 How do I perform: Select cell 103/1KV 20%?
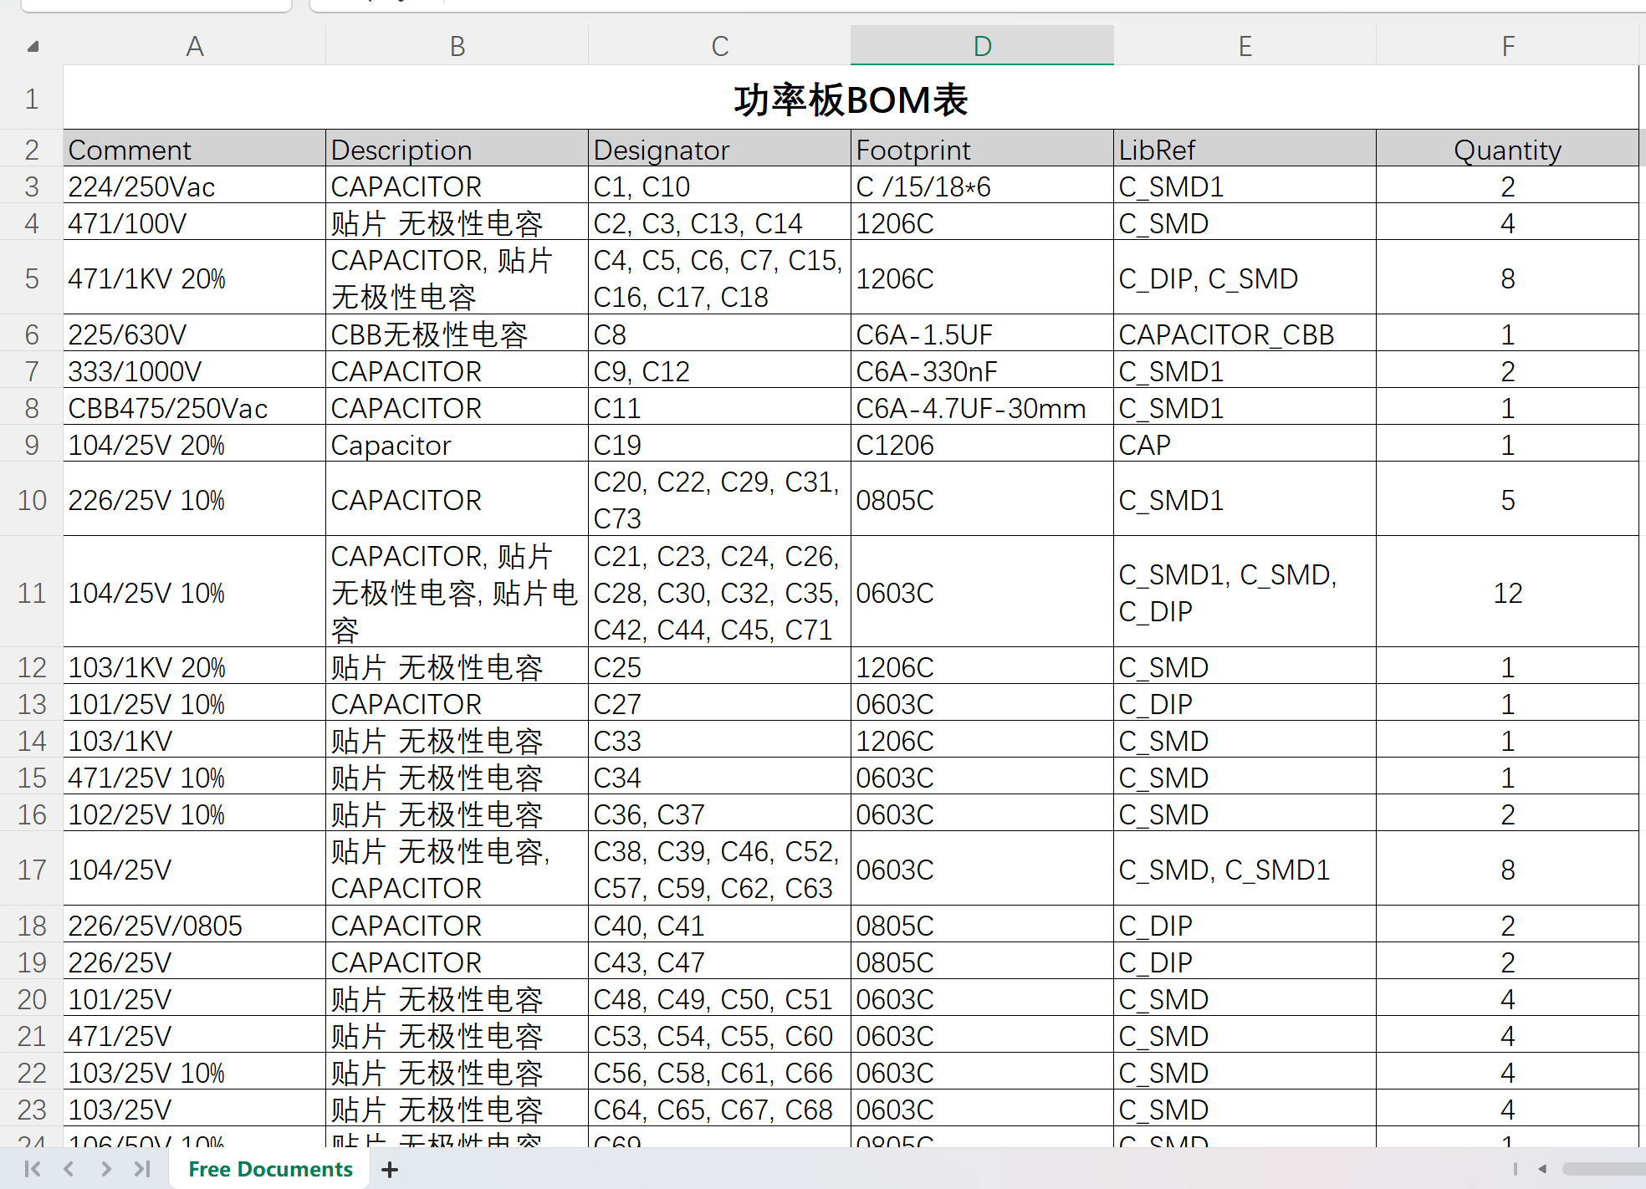point(194,666)
